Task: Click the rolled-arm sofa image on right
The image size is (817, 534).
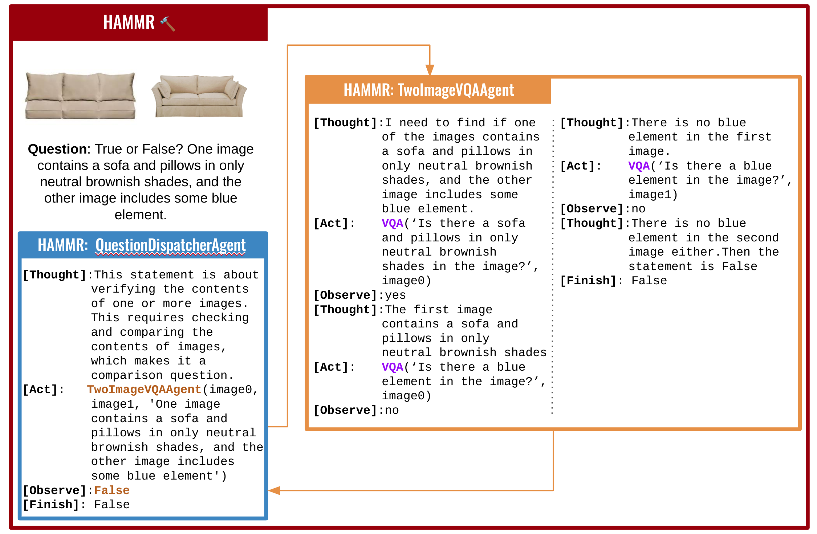Action: tap(199, 96)
